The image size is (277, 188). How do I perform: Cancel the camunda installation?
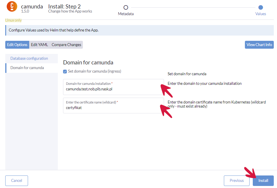click(17, 180)
